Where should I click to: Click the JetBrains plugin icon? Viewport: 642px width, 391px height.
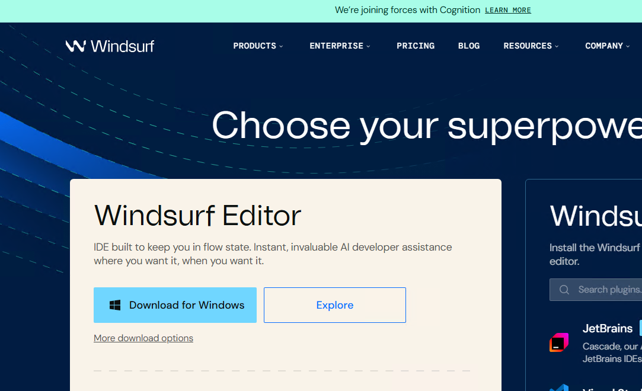pos(559,342)
